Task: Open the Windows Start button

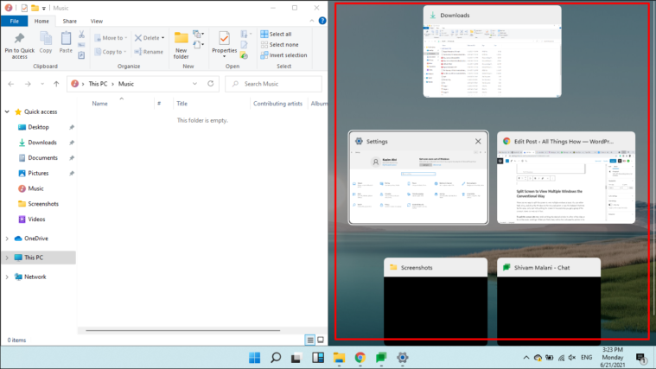Action: pyautogui.click(x=254, y=357)
